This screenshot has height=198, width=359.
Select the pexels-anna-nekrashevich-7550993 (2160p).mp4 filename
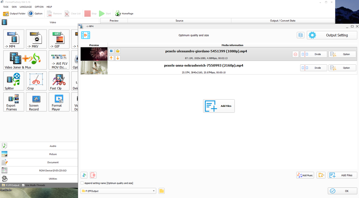pyautogui.click(x=204, y=66)
